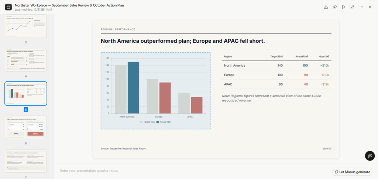This screenshot has width=378, height=179.
Task: Click APAC target value 60
Action: [x=281, y=84]
